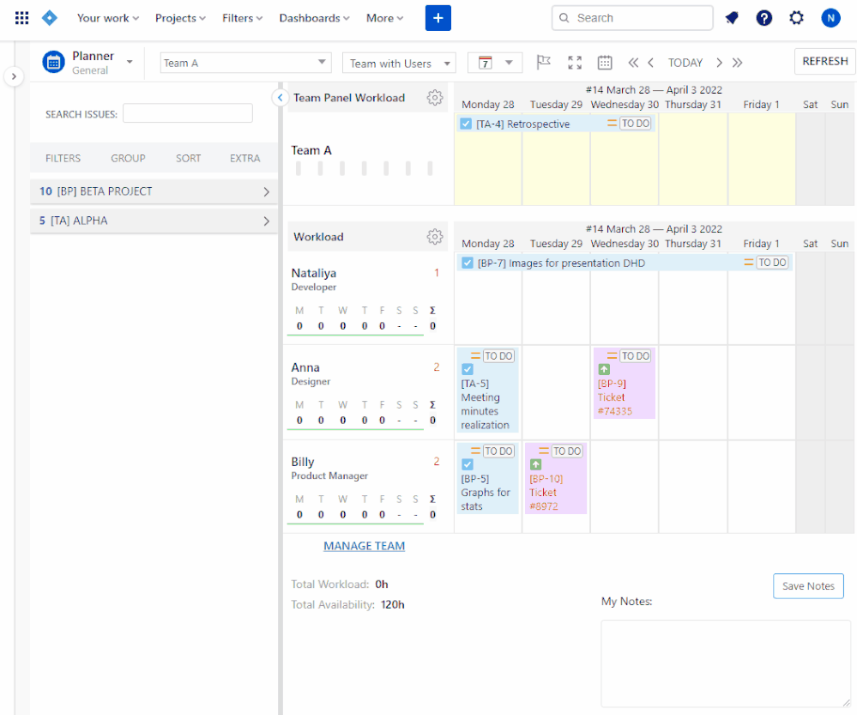Go to next week single arrow
This screenshot has width=857, height=715.
coord(719,63)
